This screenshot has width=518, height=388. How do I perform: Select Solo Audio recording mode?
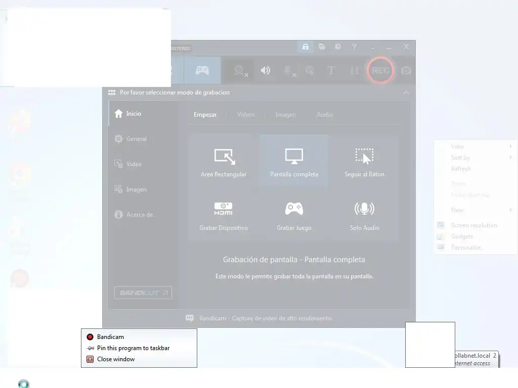point(364,215)
